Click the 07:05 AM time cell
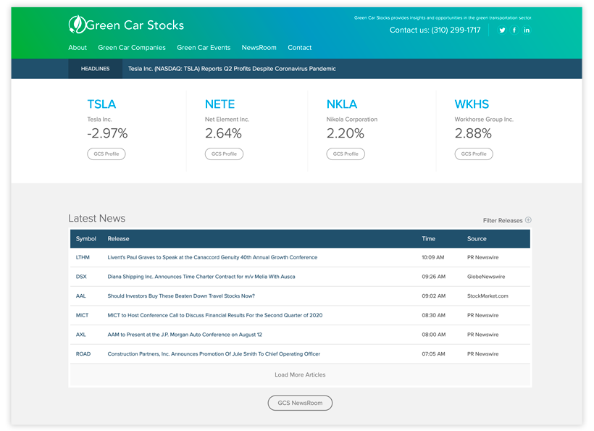Screen dimensions: 594x431 (x=433, y=353)
